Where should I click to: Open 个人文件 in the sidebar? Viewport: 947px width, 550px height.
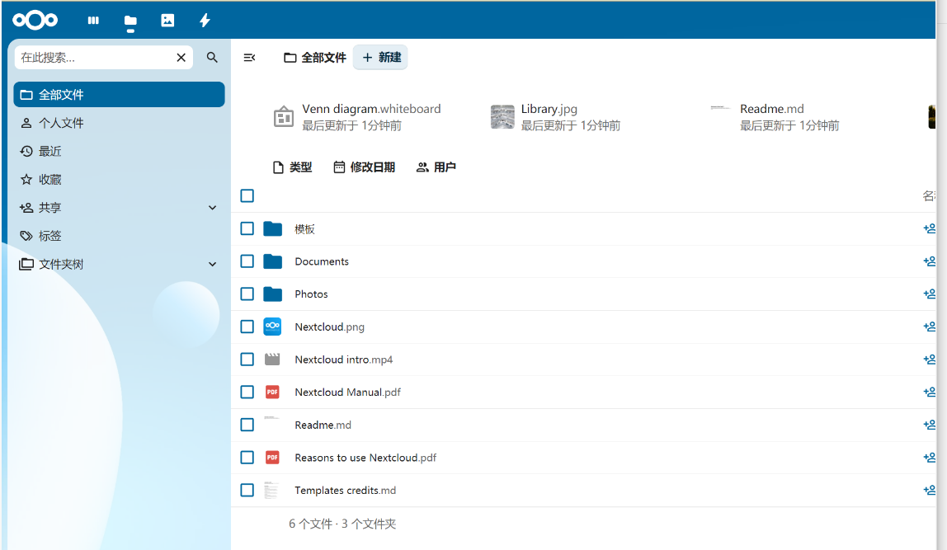click(119, 123)
